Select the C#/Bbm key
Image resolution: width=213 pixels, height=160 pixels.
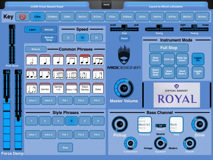(x=52, y=17)
